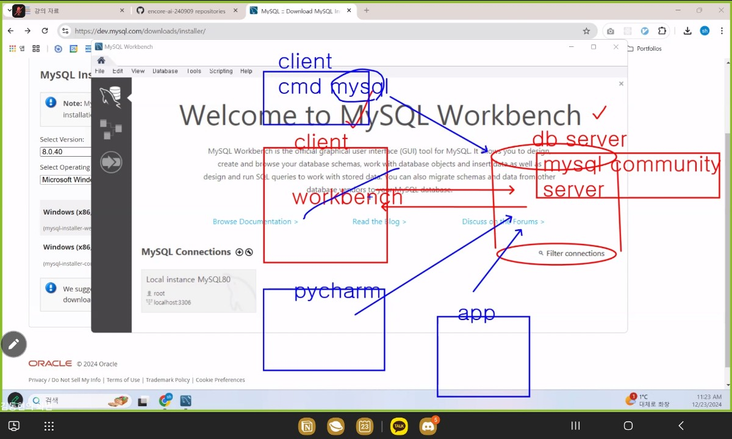Open the Models sidebar icon in Workbench
732x439 pixels.
coord(111,129)
